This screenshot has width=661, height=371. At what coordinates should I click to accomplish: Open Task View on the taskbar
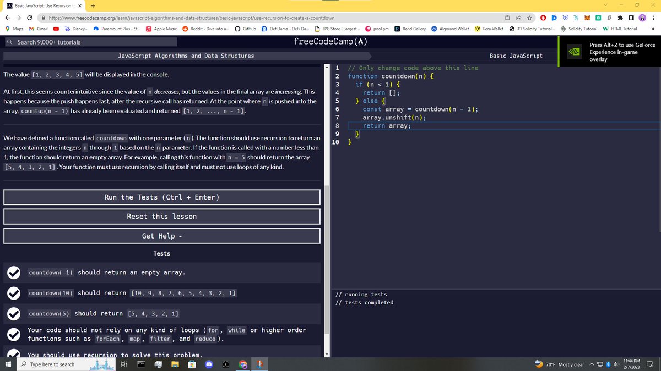click(x=124, y=364)
